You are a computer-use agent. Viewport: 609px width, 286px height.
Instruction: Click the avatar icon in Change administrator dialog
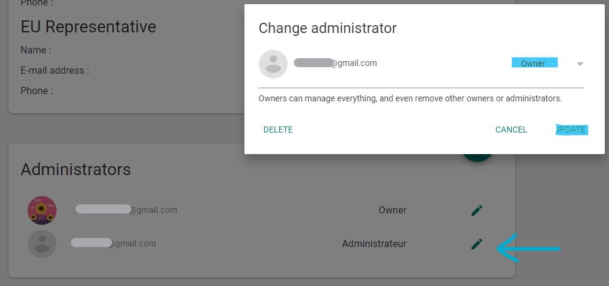[x=273, y=64]
